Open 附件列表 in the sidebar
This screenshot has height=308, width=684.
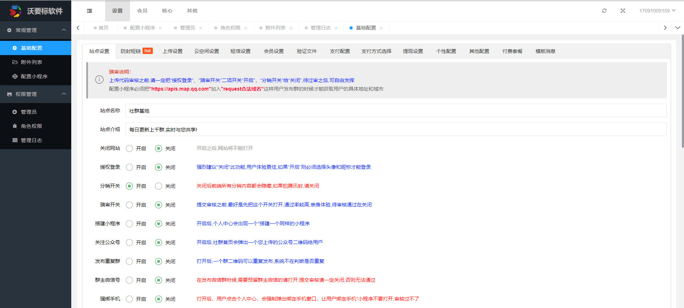click(x=36, y=62)
